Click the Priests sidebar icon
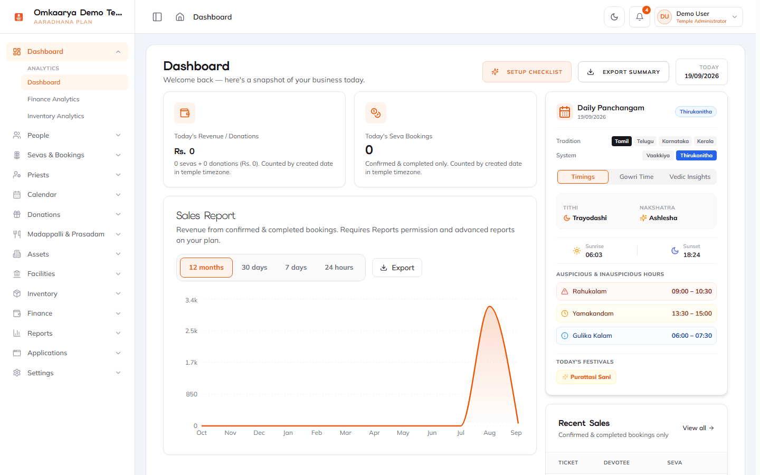This screenshot has width=760, height=475. (x=17, y=175)
